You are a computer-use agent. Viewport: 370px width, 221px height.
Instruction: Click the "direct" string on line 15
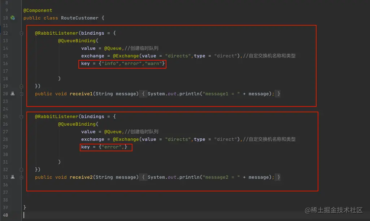click(x=226, y=56)
